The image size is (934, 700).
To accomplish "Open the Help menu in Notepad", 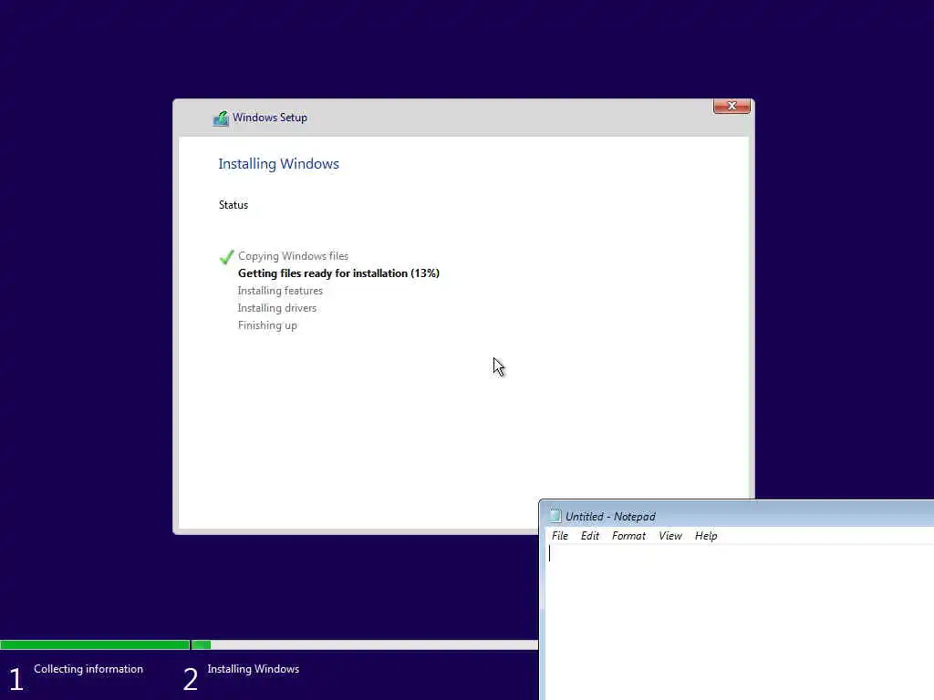I will pos(706,536).
